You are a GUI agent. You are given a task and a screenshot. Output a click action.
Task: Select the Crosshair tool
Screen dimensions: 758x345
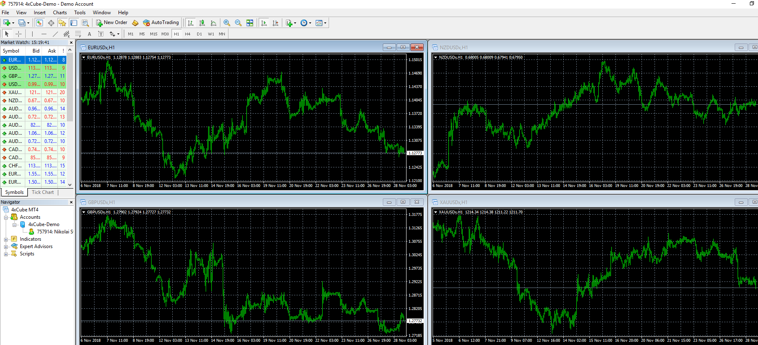click(x=18, y=34)
